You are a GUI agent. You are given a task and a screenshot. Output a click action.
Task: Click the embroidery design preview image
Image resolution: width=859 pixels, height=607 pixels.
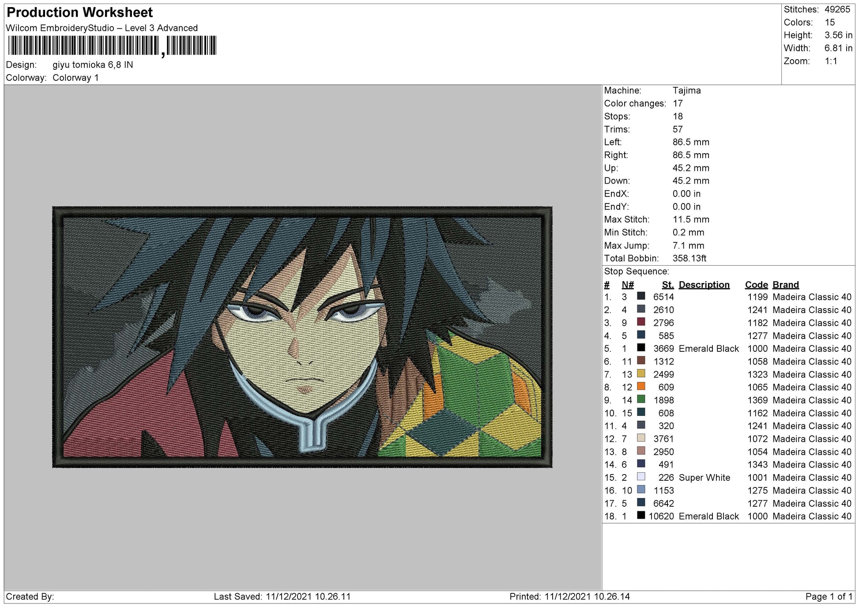pyautogui.click(x=302, y=337)
